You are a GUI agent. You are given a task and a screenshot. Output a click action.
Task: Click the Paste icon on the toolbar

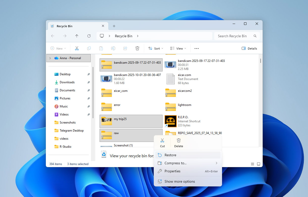[101, 48]
